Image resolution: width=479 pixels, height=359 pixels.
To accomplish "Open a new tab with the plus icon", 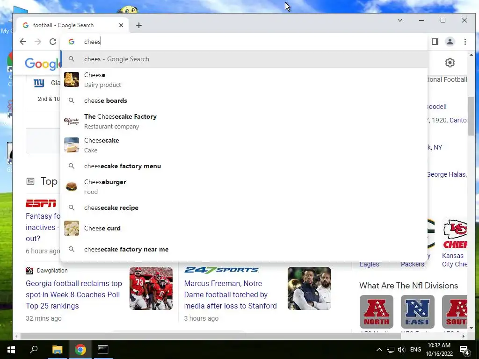I will point(139,25).
